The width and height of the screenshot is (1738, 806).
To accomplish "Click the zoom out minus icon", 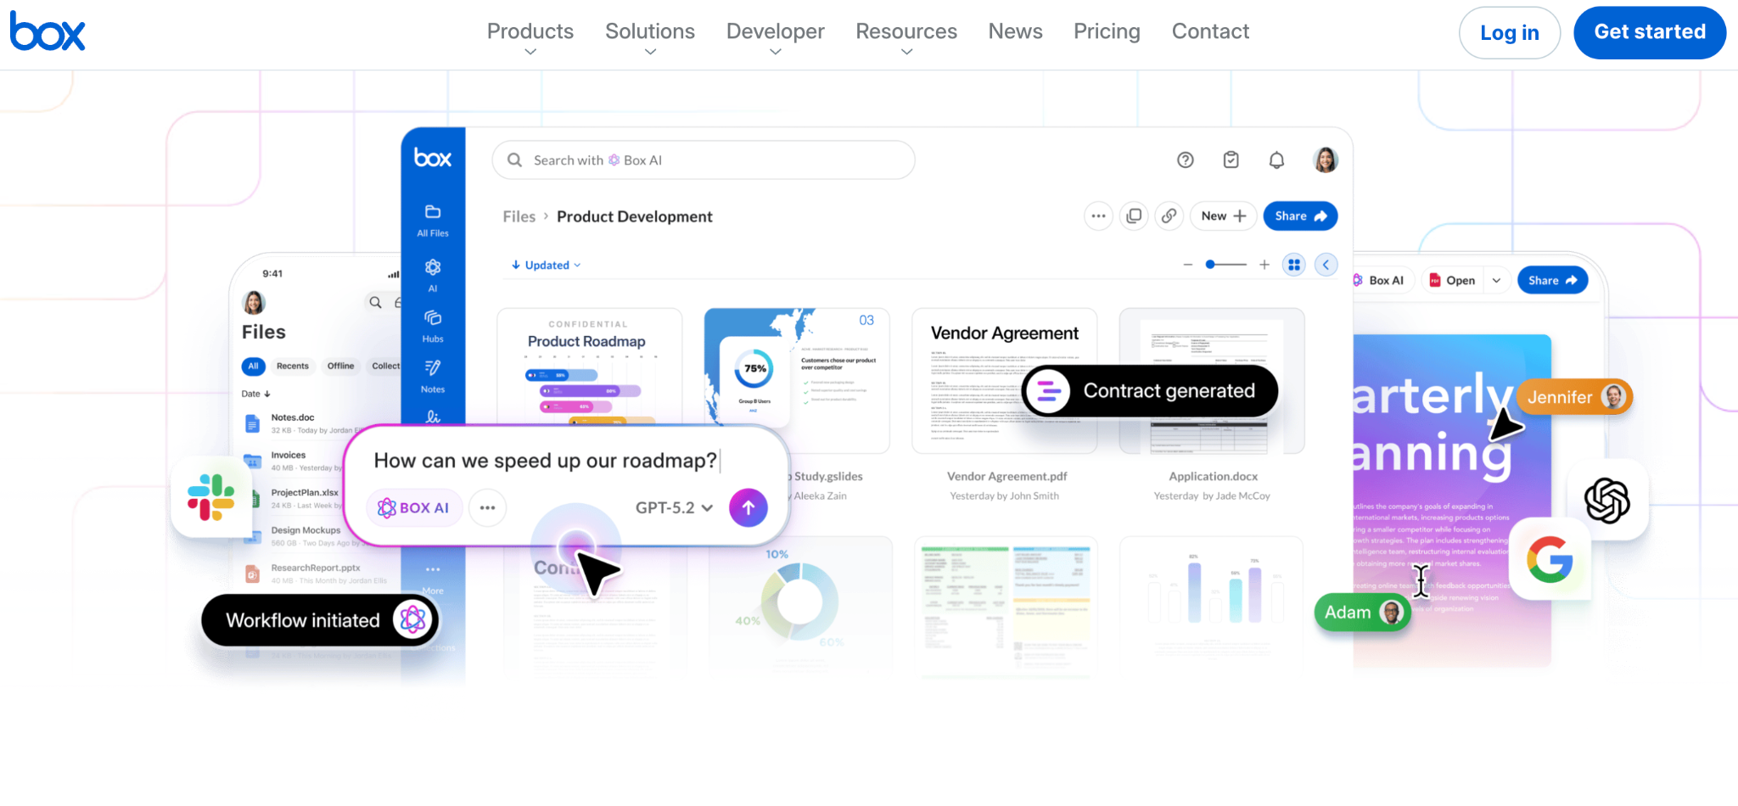I will (1188, 265).
